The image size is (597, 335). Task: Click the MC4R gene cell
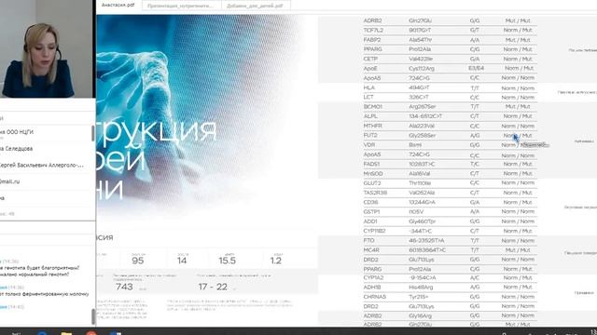click(371, 250)
